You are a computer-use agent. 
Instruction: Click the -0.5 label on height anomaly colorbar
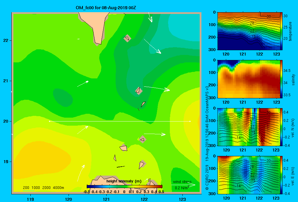click(x=86, y=192)
